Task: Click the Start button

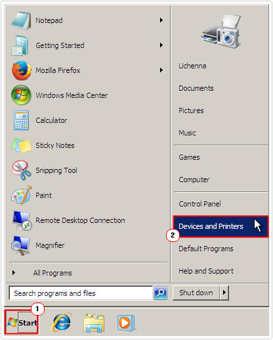Action: click(x=22, y=322)
